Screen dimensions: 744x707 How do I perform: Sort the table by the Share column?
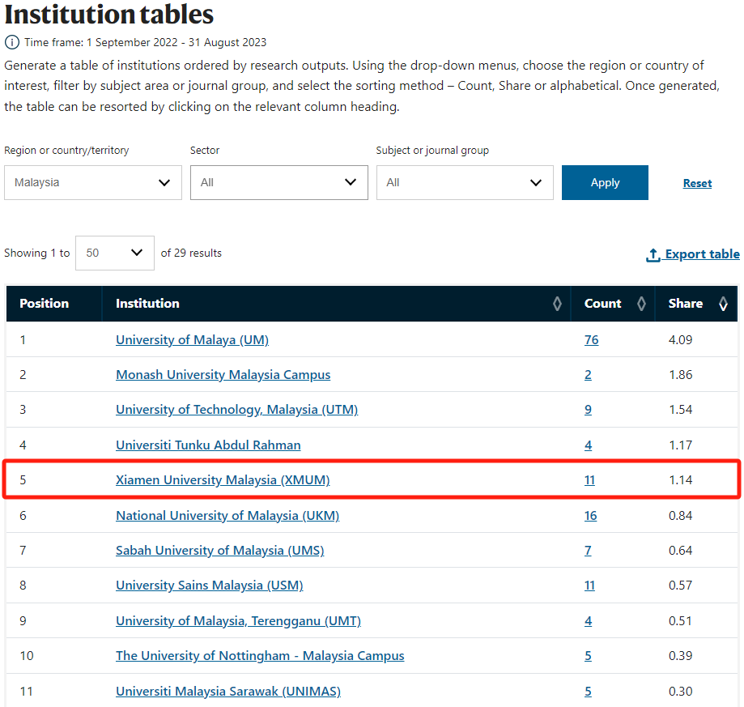(723, 304)
